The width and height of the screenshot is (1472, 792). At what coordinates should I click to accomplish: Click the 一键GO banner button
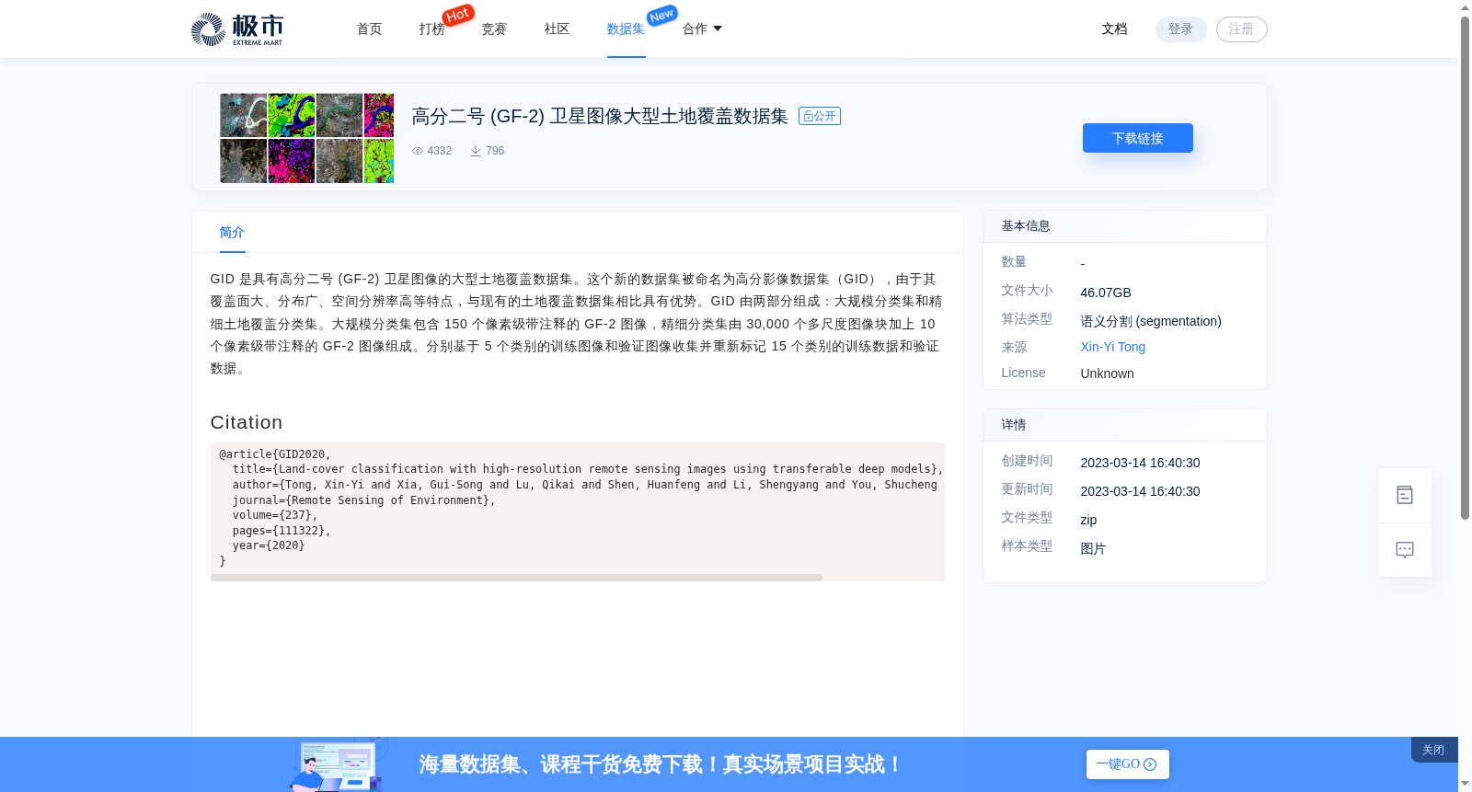[1127, 764]
